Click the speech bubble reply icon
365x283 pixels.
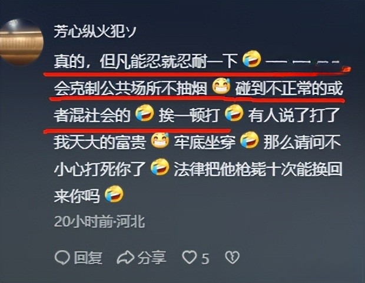tap(62, 258)
